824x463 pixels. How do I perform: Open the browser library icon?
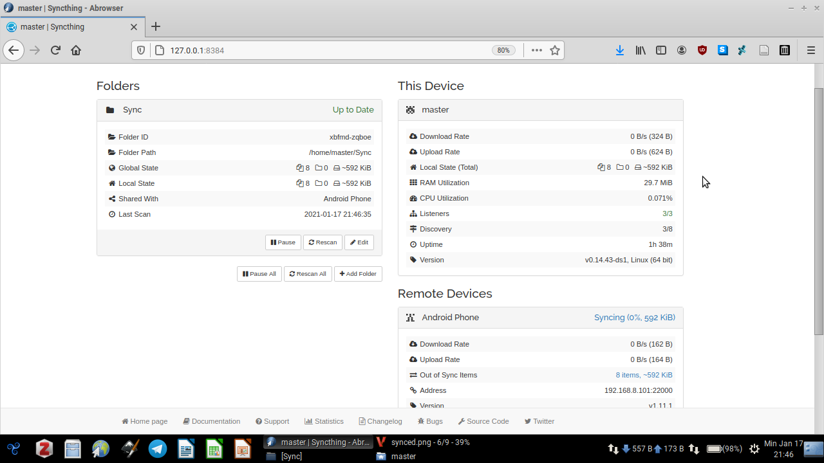641,50
